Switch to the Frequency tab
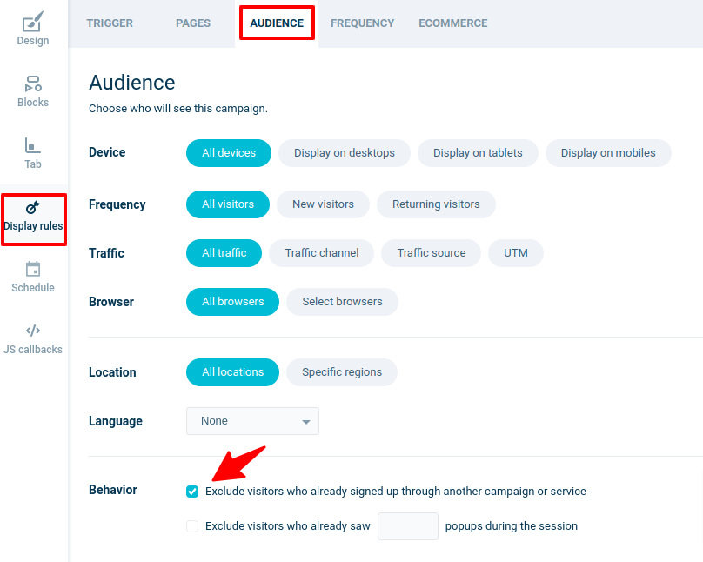Screen dimensions: 703x562 (x=362, y=23)
